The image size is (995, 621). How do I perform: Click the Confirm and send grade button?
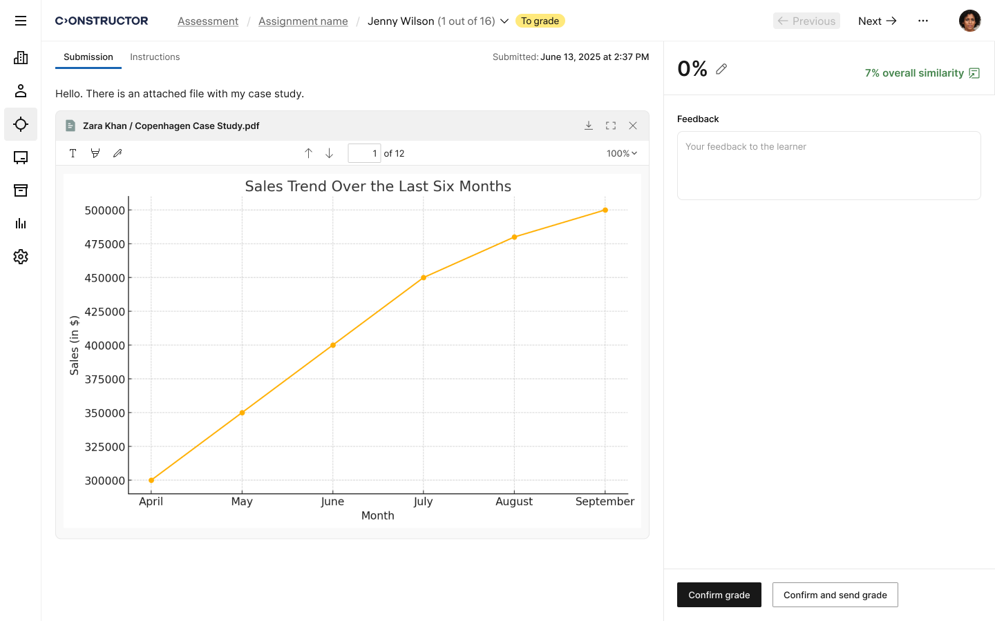(835, 595)
